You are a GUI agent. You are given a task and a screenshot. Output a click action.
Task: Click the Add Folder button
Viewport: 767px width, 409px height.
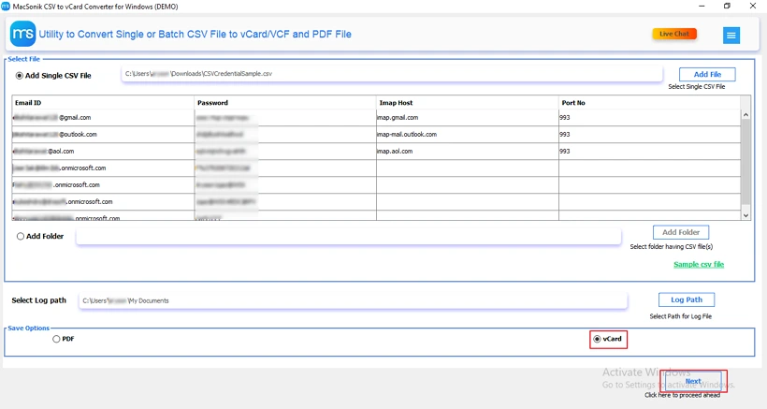pyautogui.click(x=681, y=232)
